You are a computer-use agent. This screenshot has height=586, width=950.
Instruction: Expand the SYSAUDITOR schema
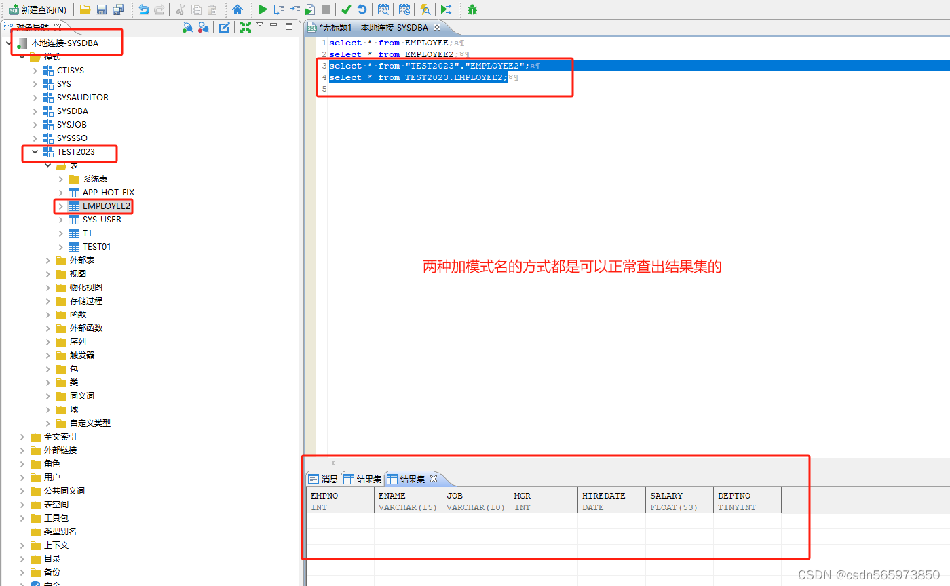pyautogui.click(x=35, y=98)
